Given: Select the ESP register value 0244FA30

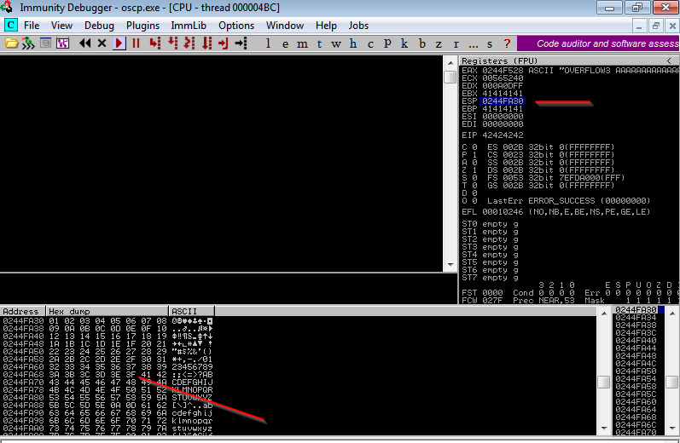Looking at the screenshot, I should point(503,101).
